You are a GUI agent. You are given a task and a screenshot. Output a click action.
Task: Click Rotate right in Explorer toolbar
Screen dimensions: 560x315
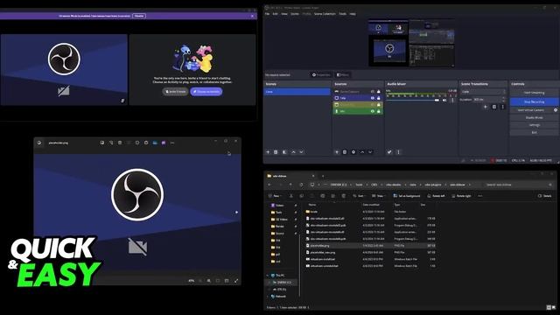pos(461,196)
